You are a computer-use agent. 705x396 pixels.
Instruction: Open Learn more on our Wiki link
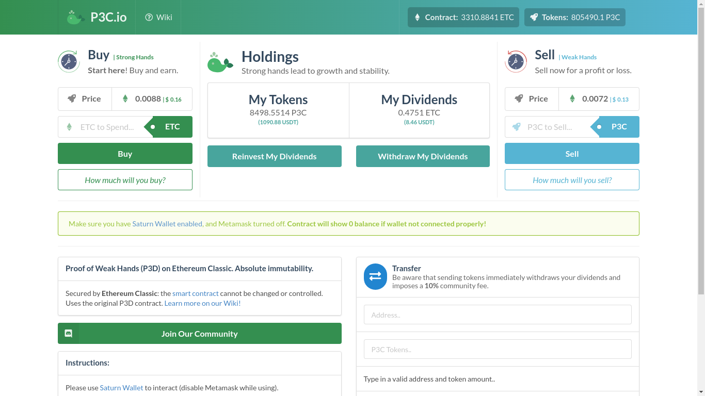[203, 303]
